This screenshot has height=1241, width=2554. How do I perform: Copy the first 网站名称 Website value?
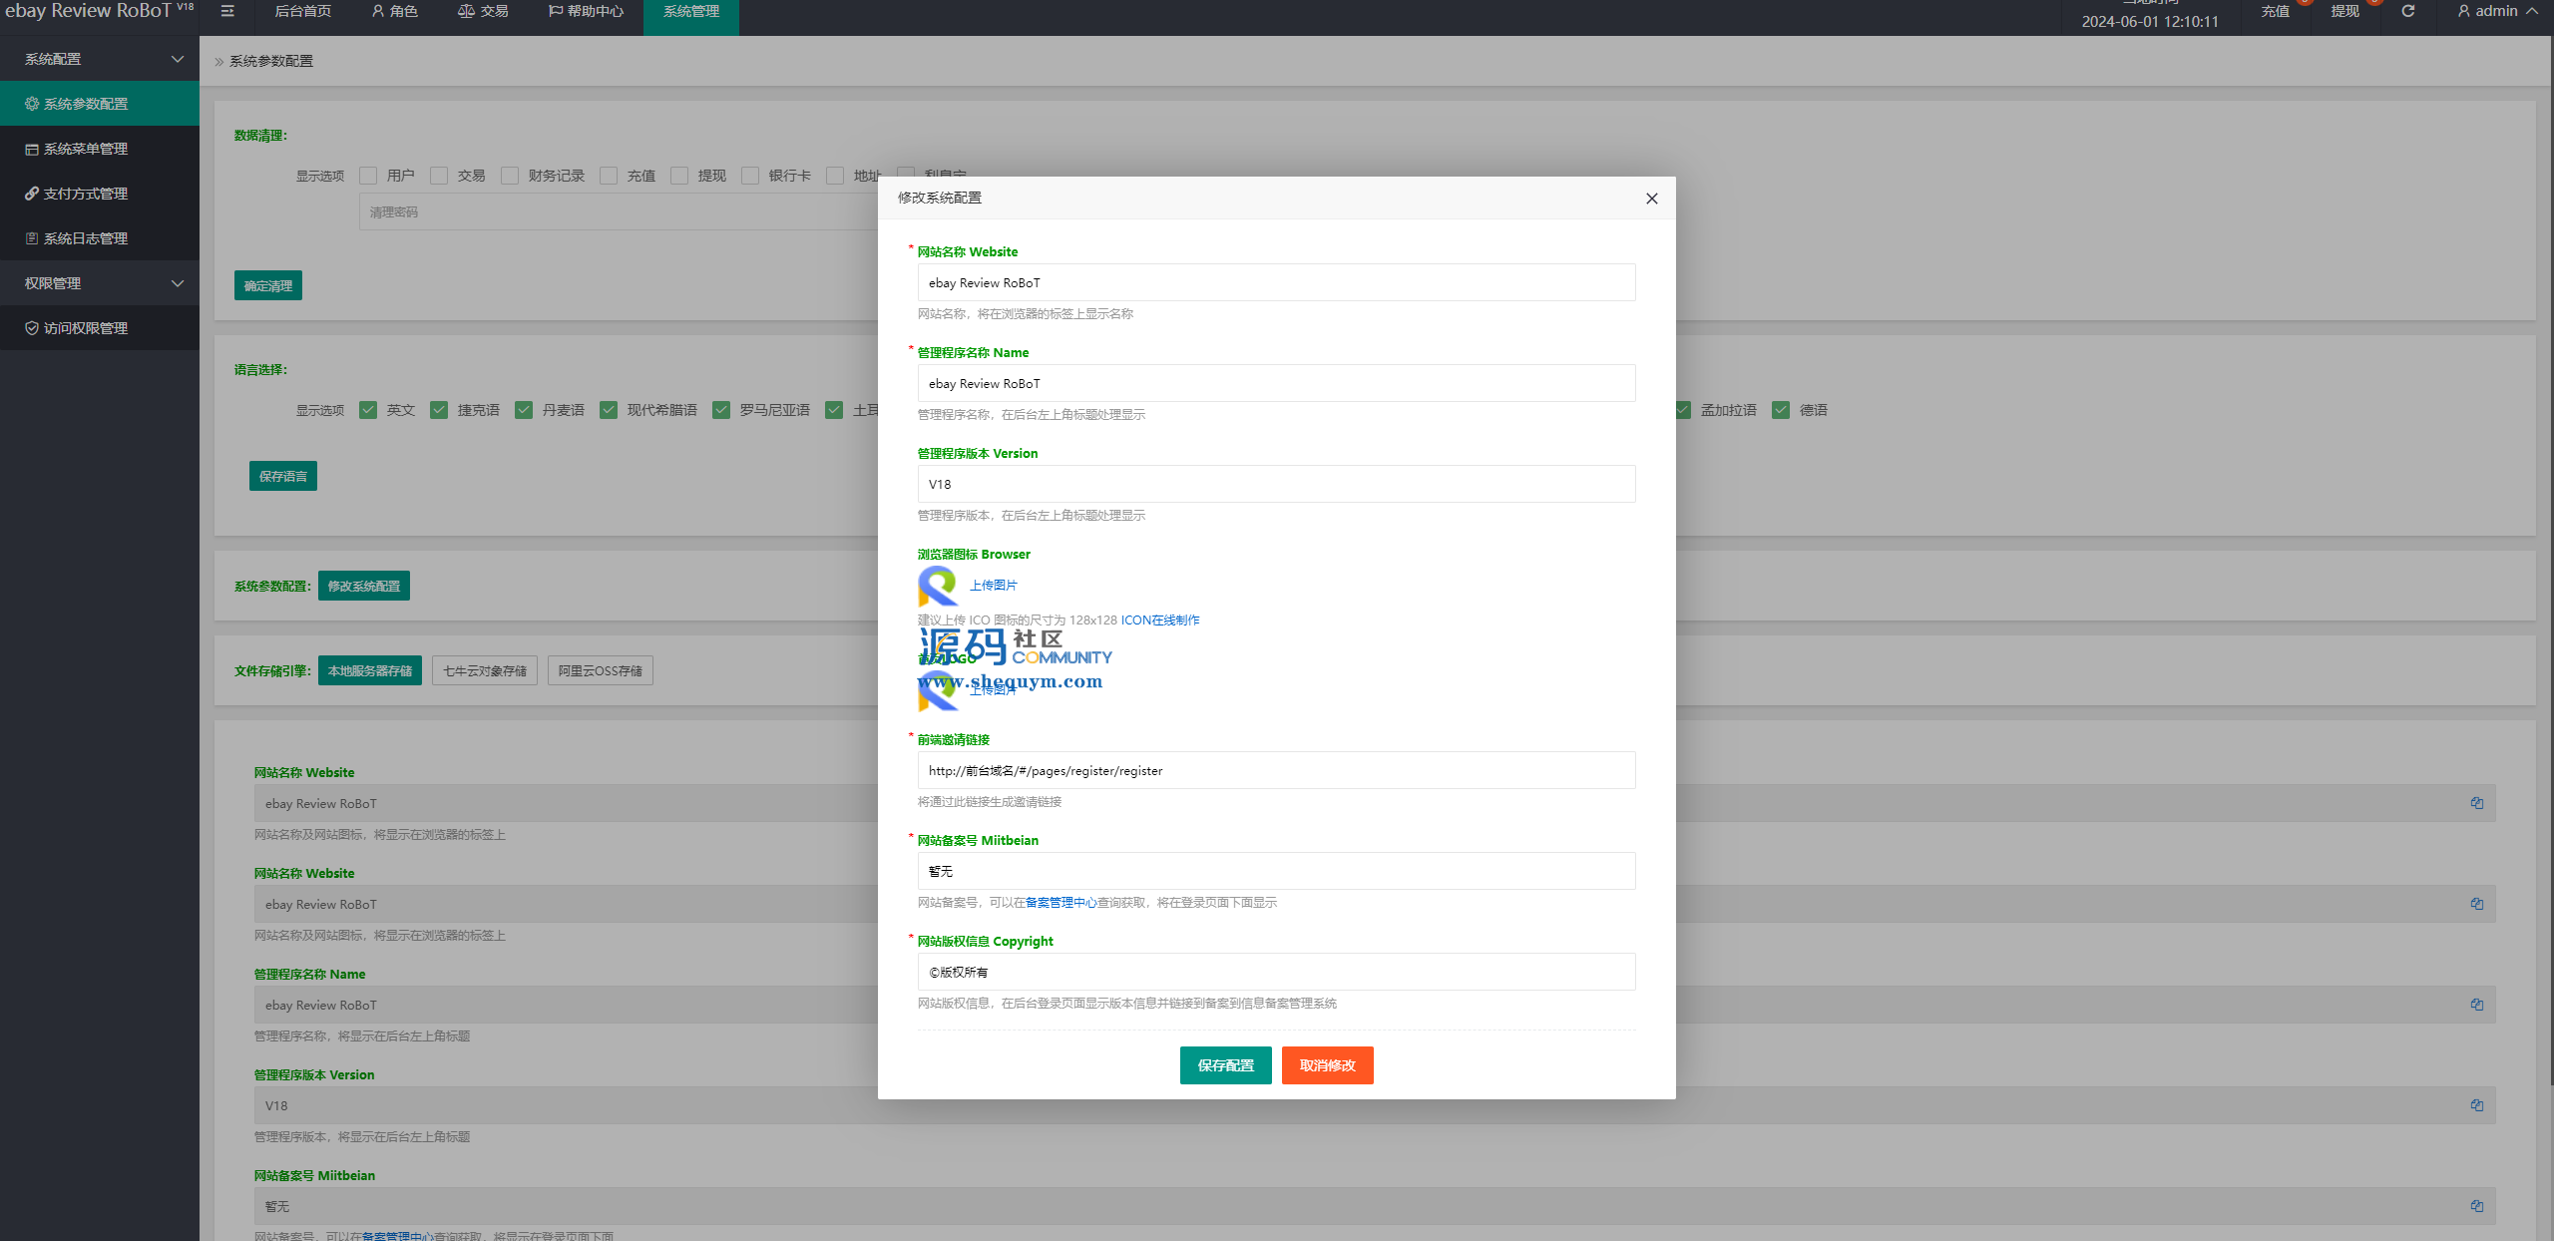tap(2476, 803)
